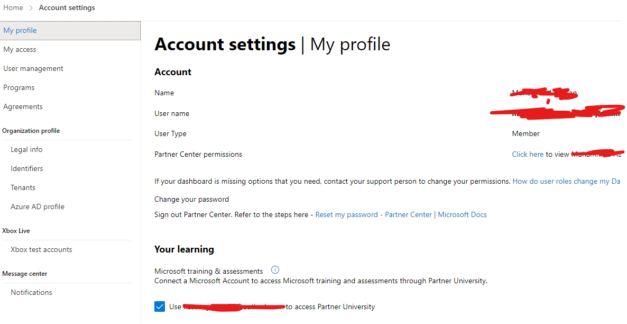Navigate to Home via the breadcrumb
The image size is (627, 324).
click(13, 7)
